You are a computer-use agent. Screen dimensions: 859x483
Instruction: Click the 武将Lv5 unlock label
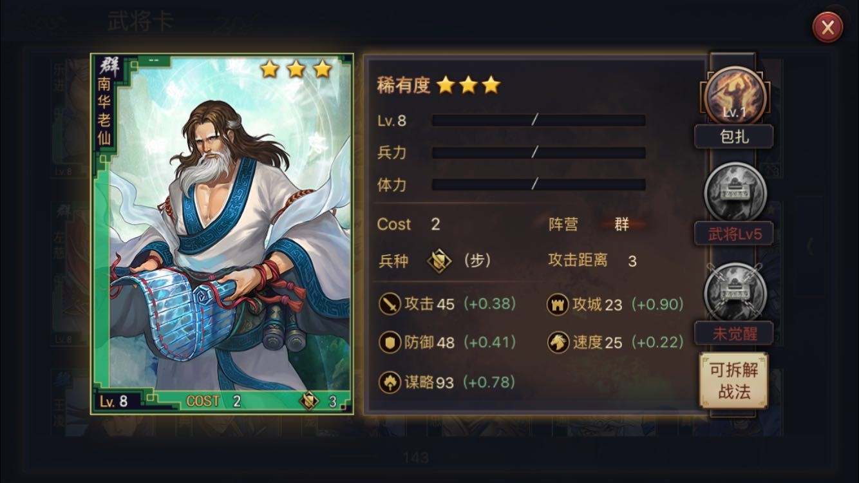pos(734,234)
